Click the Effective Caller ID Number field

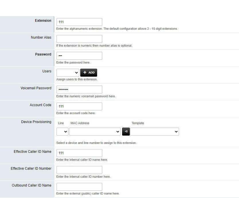(79, 170)
